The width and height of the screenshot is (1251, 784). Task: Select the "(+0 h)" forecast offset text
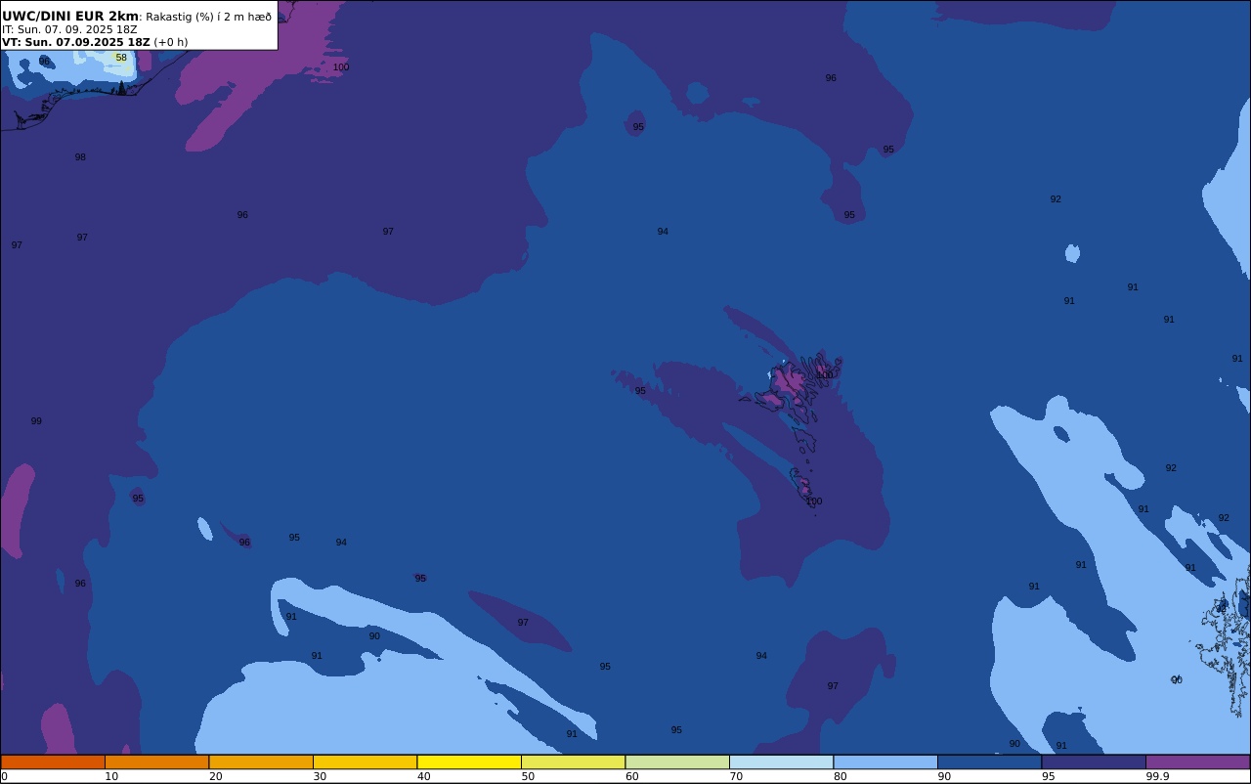pyautogui.click(x=171, y=42)
